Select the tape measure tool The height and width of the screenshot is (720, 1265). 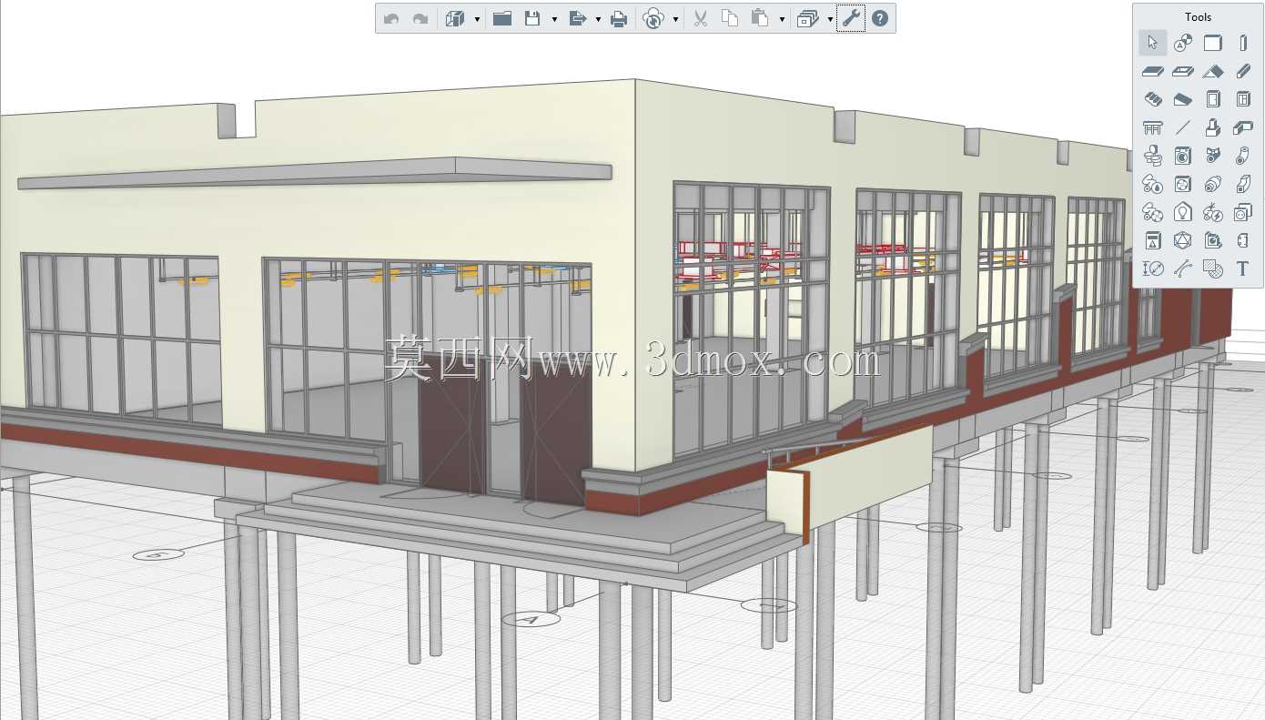pyautogui.click(x=1212, y=241)
